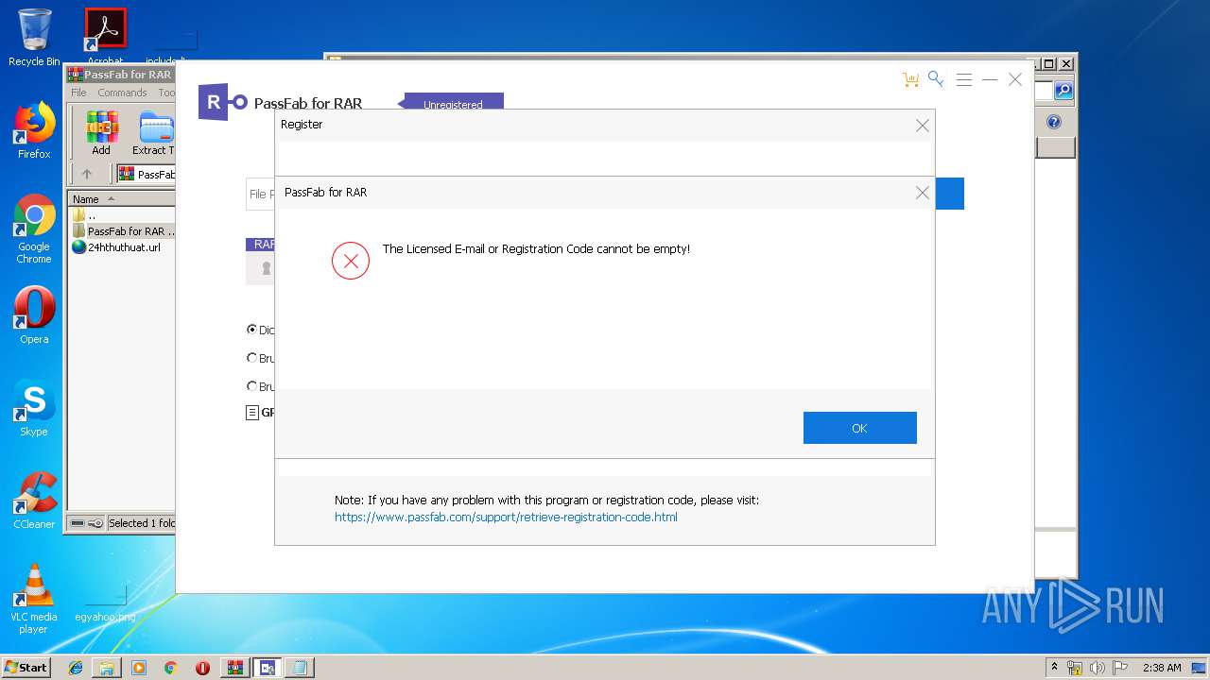The width and height of the screenshot is (1210, 680).
Task: Click the key register icon
Action: [x=936, y=79]
